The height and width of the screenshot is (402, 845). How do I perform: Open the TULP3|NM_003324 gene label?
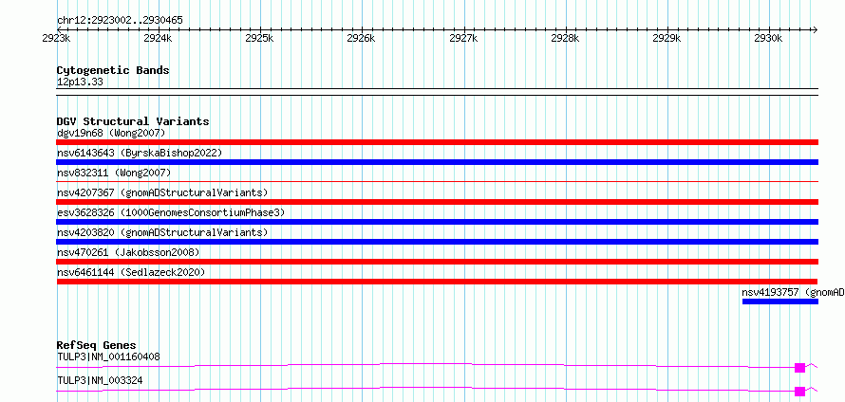click(100, 381)
